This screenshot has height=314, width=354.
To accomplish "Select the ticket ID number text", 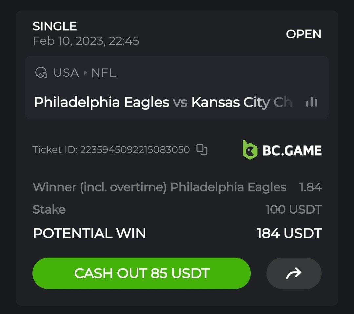I will click(135, 150).
